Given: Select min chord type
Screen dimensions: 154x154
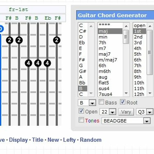Looking at the screenshot, I should [x=110, y=37].
